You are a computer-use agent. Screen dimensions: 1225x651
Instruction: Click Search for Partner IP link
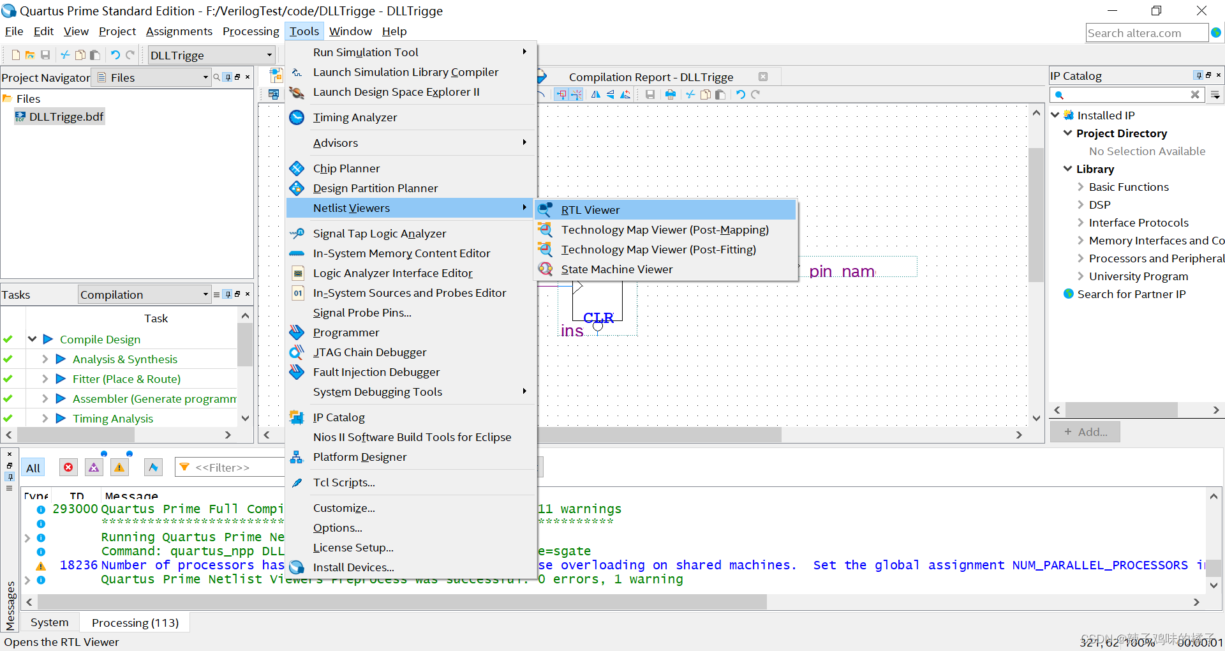pyautogui.click(x=1131, y=294)
